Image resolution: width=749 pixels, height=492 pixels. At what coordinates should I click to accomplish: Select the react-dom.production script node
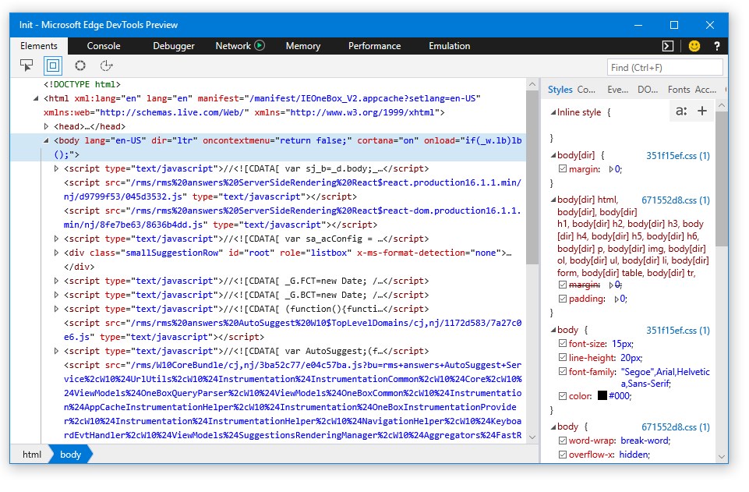click(292, 218)
